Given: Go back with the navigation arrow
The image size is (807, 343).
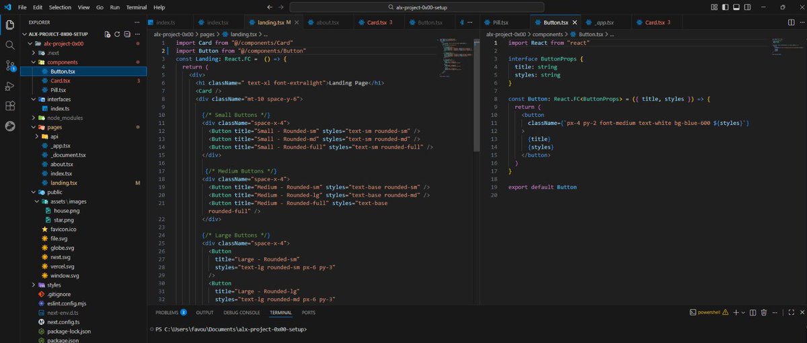Looking at the screenshot, I should 270,7.
